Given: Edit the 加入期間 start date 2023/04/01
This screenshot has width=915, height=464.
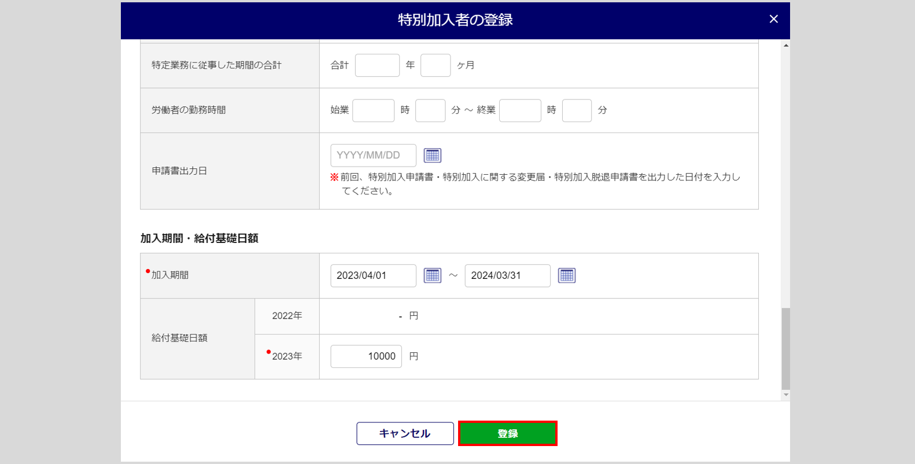Looking at the screenshot, I should (373, 276).
